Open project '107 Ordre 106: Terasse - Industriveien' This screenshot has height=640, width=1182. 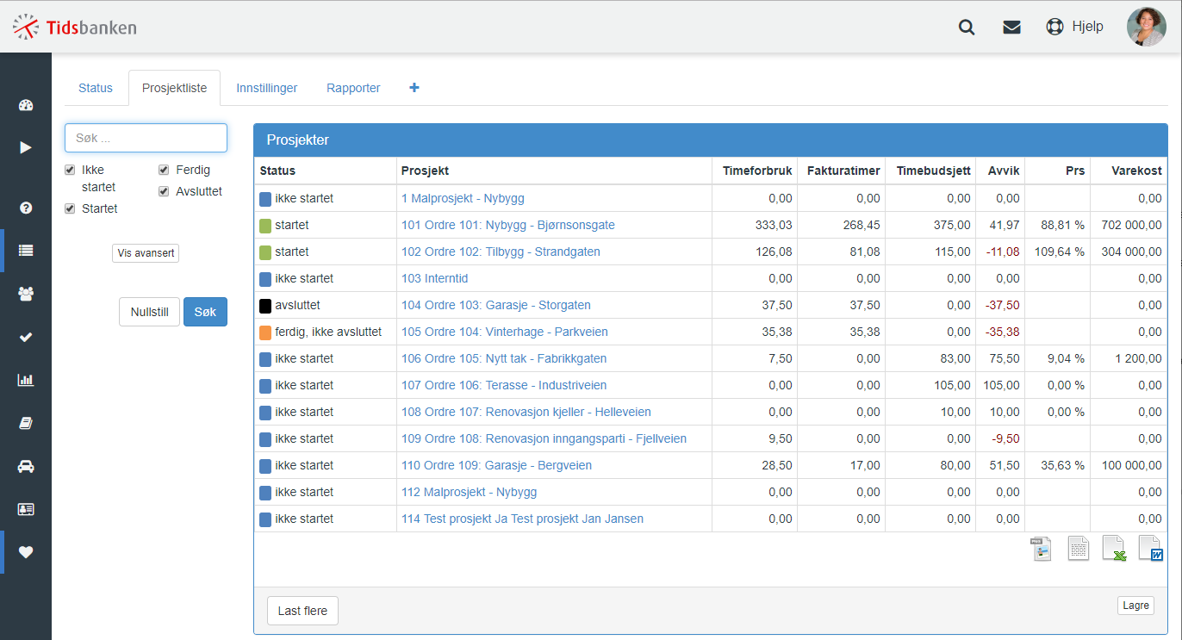coord(504,385)
